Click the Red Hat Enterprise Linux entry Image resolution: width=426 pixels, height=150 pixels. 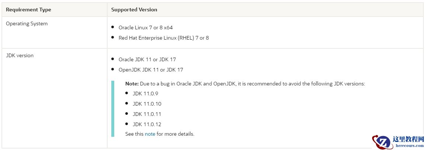[x=164, y=38]
